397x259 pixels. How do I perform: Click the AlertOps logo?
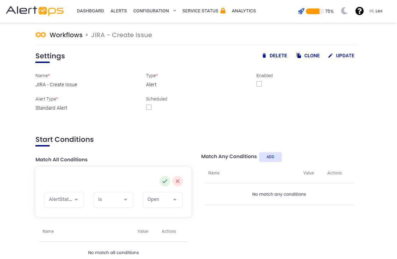(x=35, y=11)
